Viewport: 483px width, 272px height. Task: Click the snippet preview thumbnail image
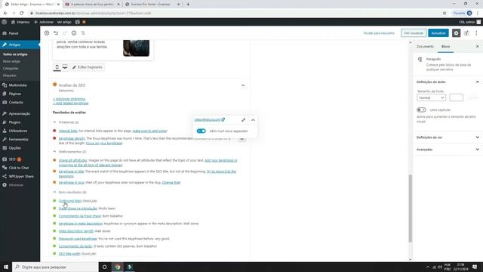tap(136, 48)
